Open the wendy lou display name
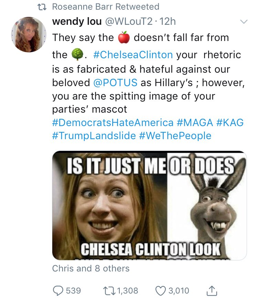 click(x=77, y=21)
